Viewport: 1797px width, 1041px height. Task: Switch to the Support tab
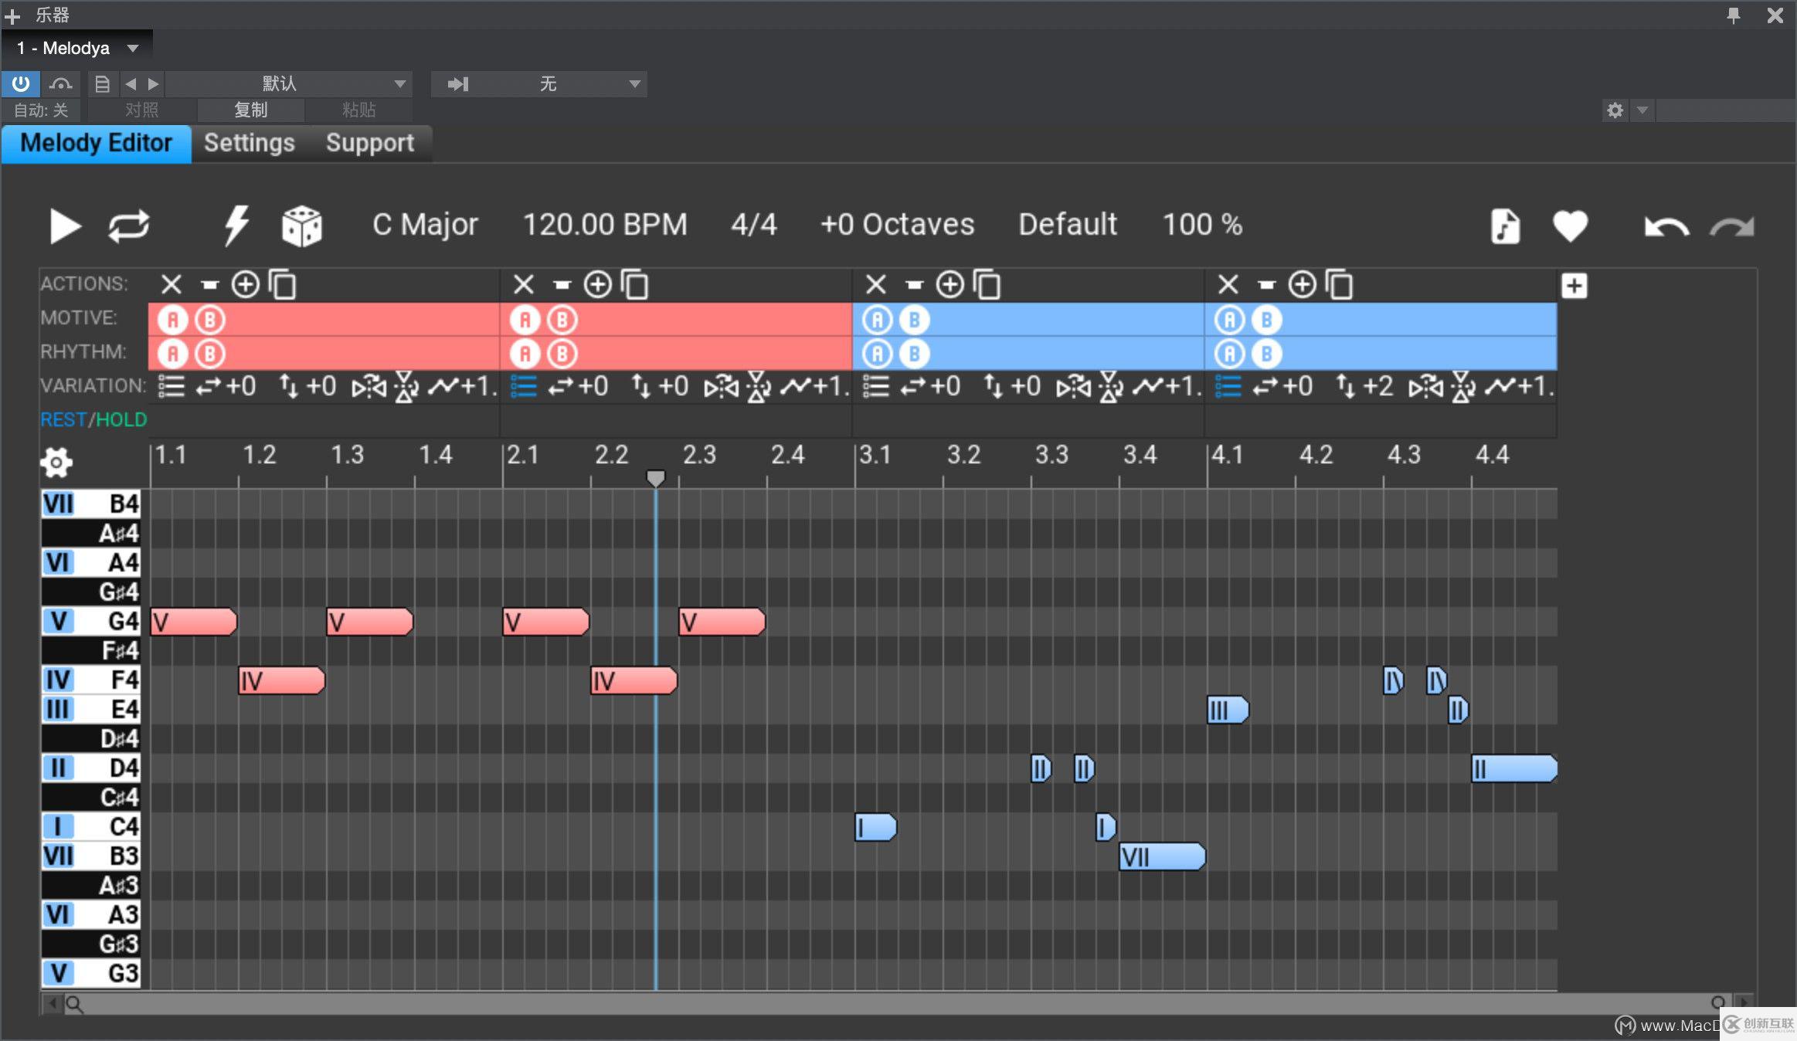click(x=370, y=143)
